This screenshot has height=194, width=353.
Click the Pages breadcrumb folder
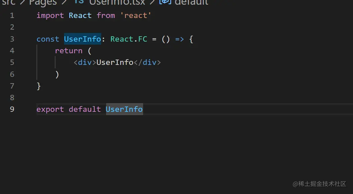coord(43,3)
